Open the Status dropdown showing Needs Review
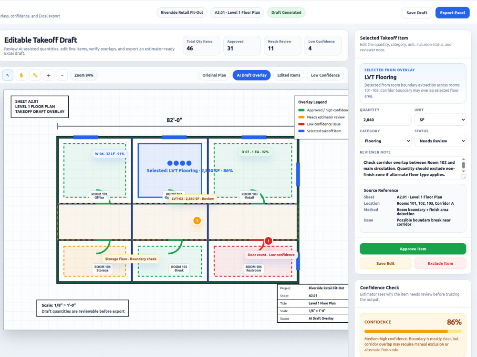Screen dimensions: 477x357 coord(440,141)
